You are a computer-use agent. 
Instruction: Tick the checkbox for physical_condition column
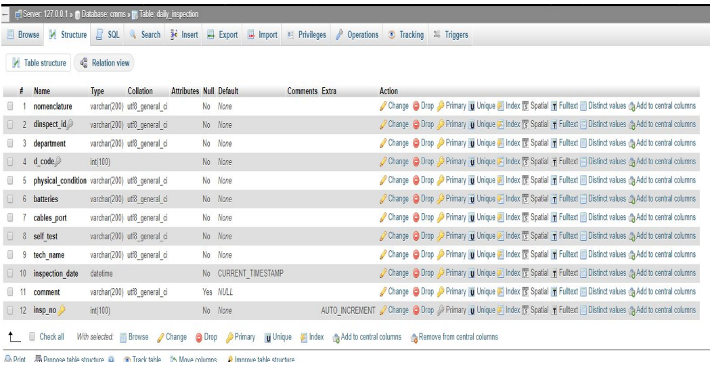tap(10, 181)
